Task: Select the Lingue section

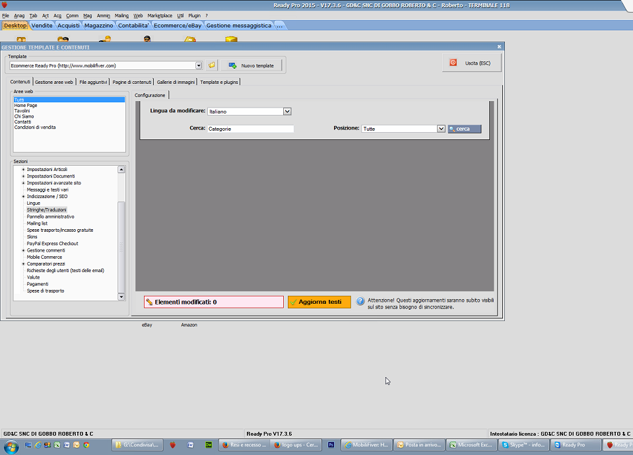Action: coord(33,203)
